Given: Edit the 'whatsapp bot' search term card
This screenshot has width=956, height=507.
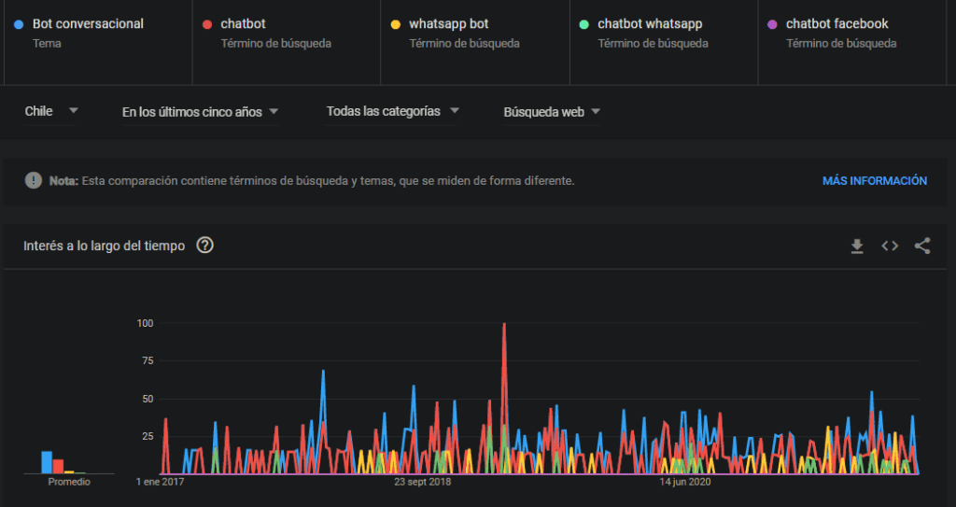Looking at the screenshot, I should point(475,42).
